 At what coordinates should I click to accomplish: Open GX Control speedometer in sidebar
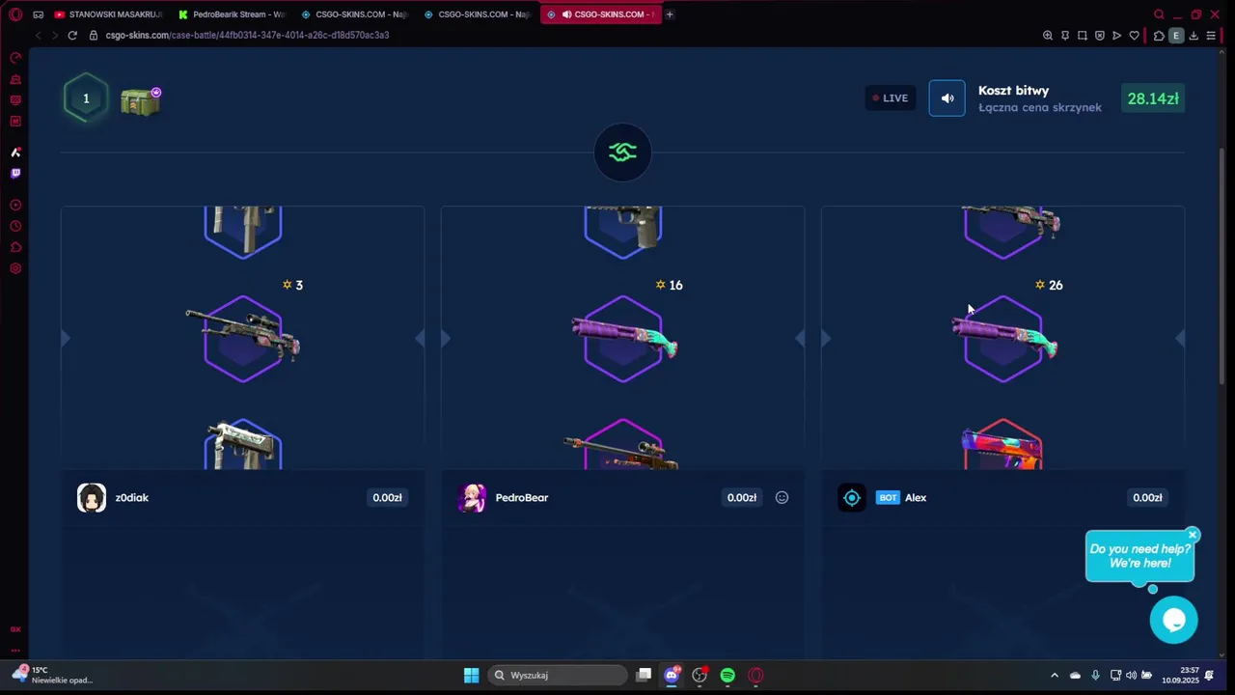(x=15, y=58)
